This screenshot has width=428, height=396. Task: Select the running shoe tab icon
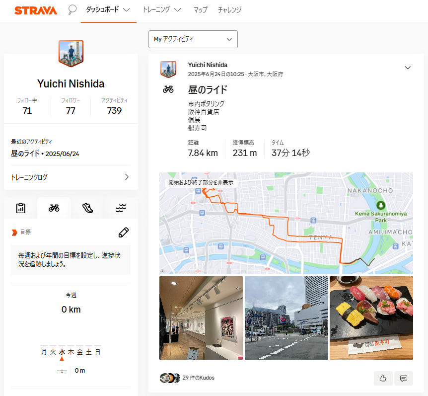87,208
